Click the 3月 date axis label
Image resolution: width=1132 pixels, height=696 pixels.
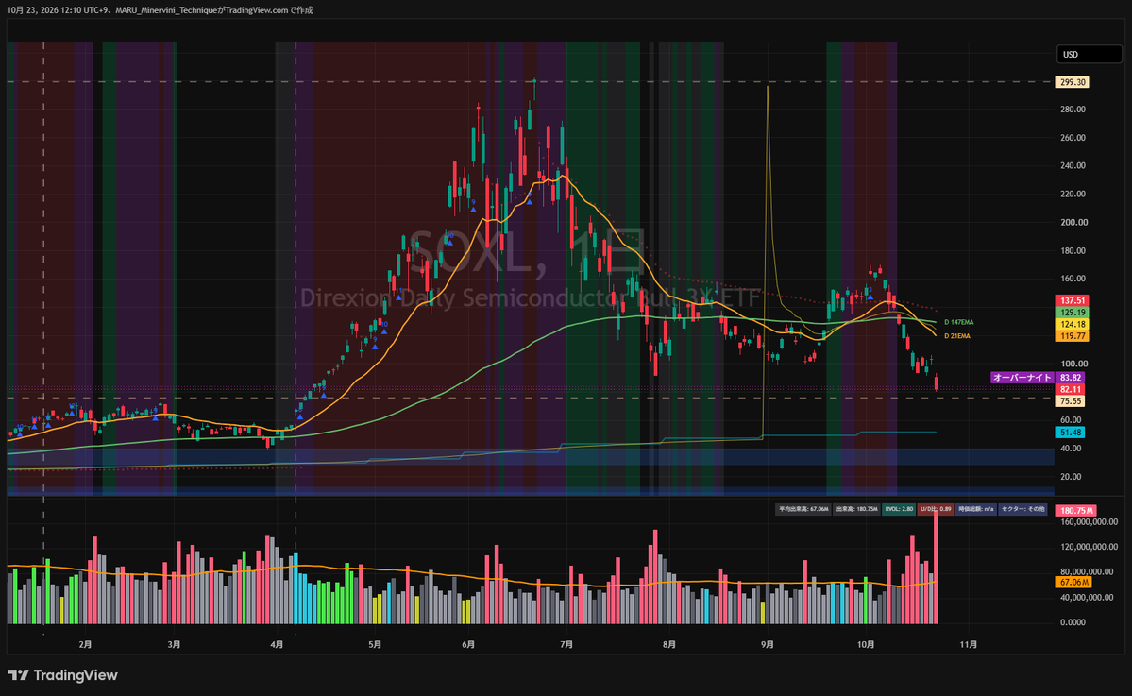[174, 645]
